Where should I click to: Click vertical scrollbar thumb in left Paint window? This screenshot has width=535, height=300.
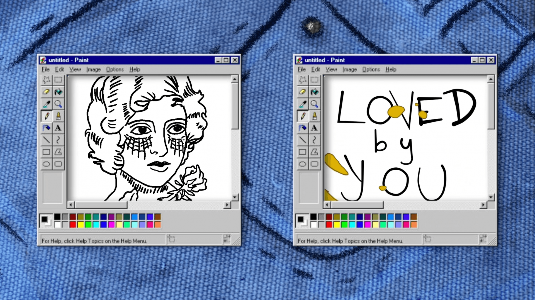pyautogui.click(x=235, y=106)
